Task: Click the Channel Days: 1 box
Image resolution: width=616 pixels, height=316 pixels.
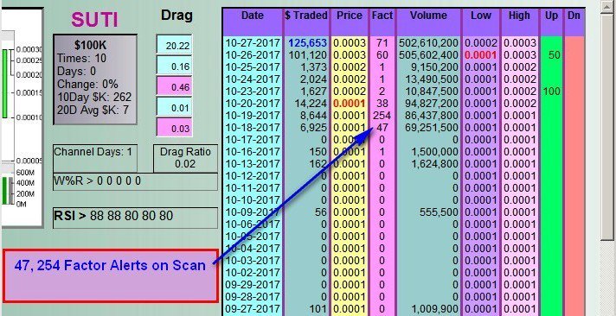Action: tap(95, 158)
